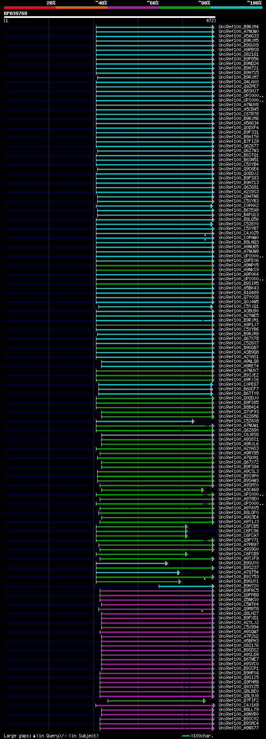
Task: Click the green ~80% legend color segment
Action: coord(184,7)
